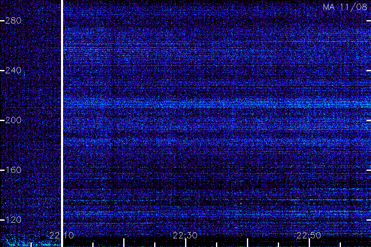Screen dimensions: 371x247
Task: Click the 280 frequency axis label
Action: [x=13, y=21]
